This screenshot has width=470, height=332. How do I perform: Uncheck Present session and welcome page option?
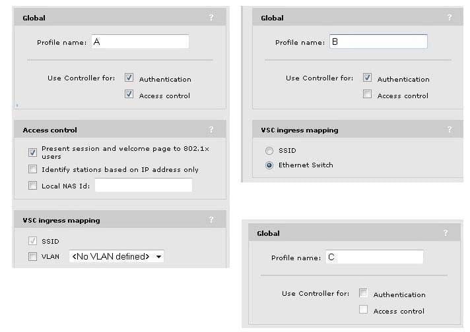pyautogui.click(x=33, y=152)
